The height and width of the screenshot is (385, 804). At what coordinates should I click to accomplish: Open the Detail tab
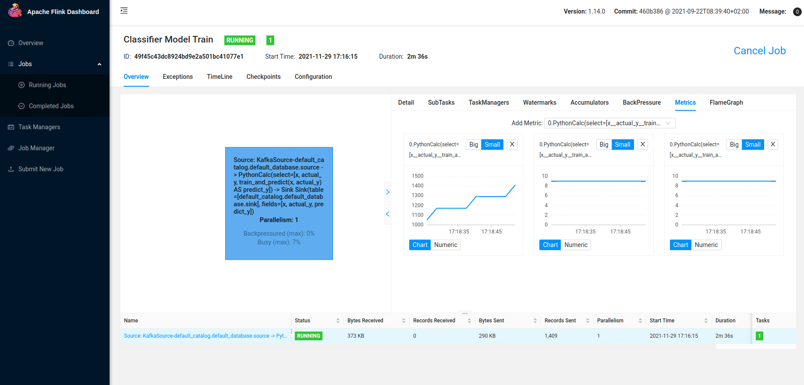[x=406, y=102]
